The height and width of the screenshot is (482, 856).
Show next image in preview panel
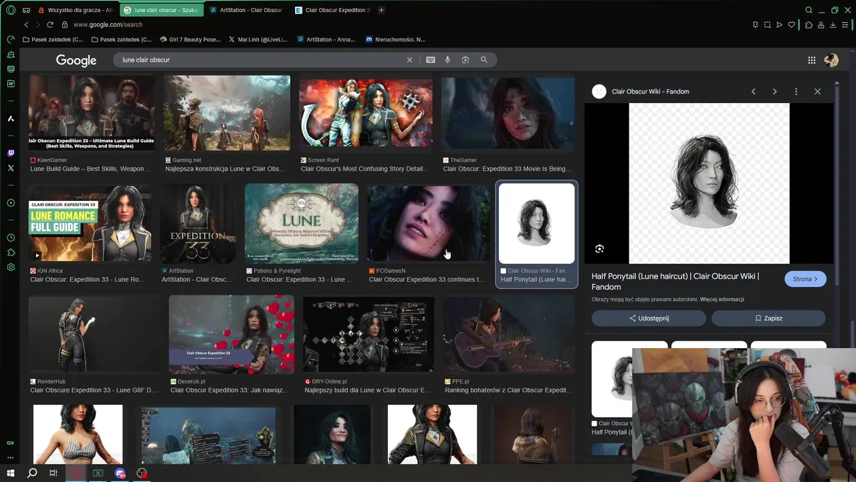(774, 92)
